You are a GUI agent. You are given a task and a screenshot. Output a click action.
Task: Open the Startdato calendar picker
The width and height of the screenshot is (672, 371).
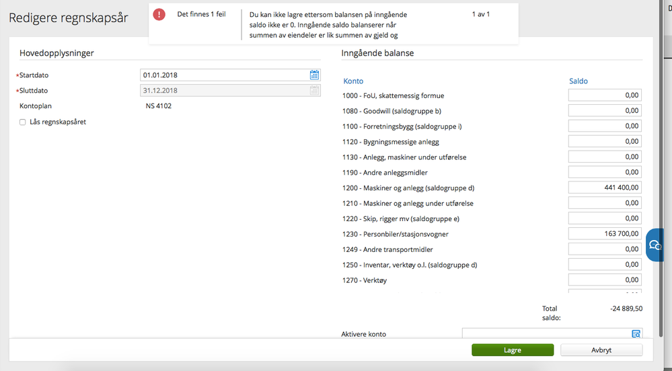pos(314,75)
